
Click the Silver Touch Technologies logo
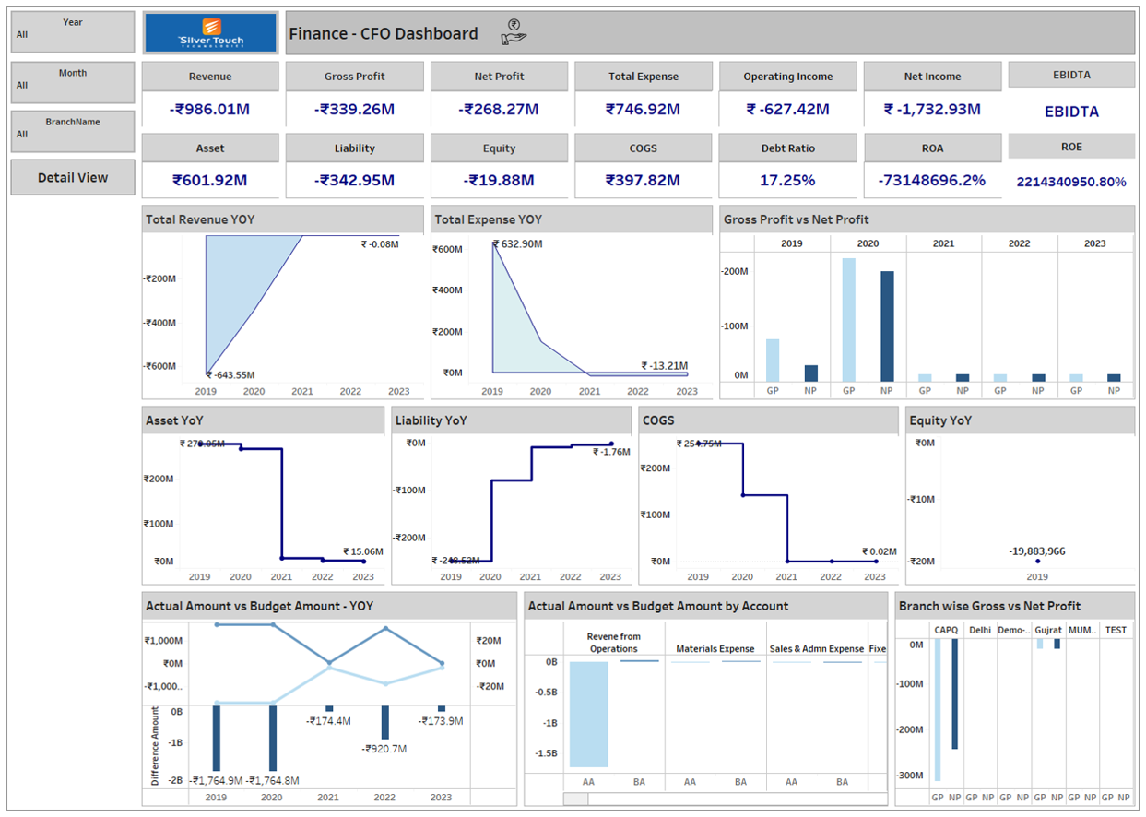tap(210, 33)
